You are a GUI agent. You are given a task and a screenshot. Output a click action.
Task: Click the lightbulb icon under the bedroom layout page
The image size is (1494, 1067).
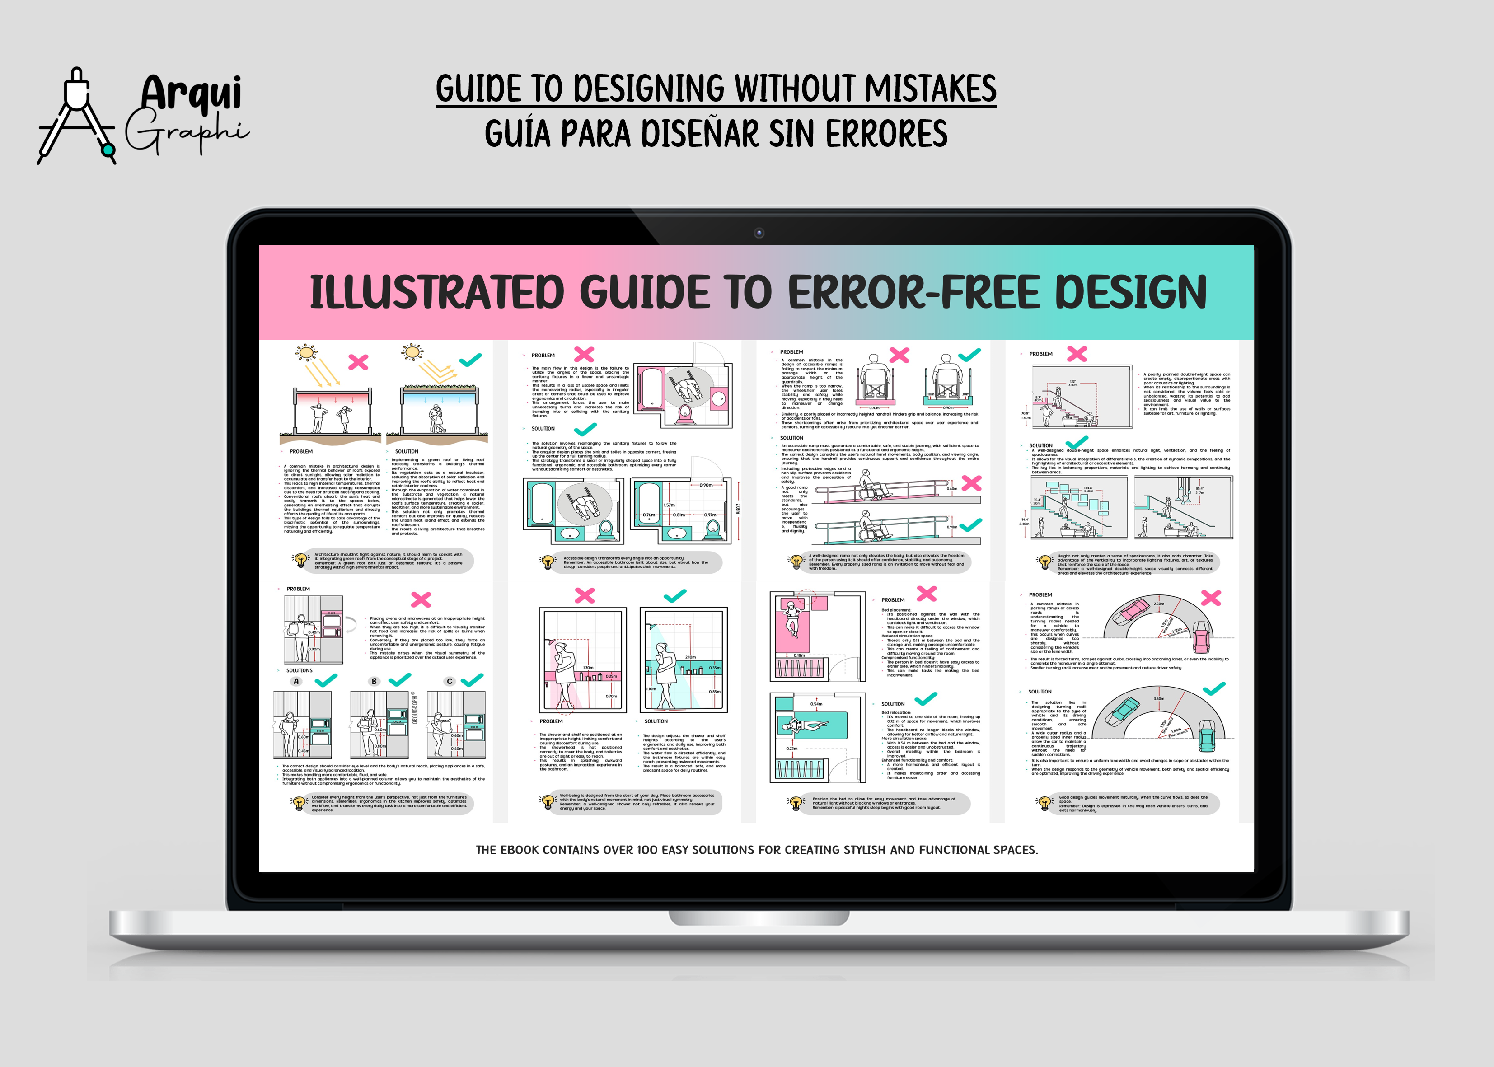(x=796, y=802)
